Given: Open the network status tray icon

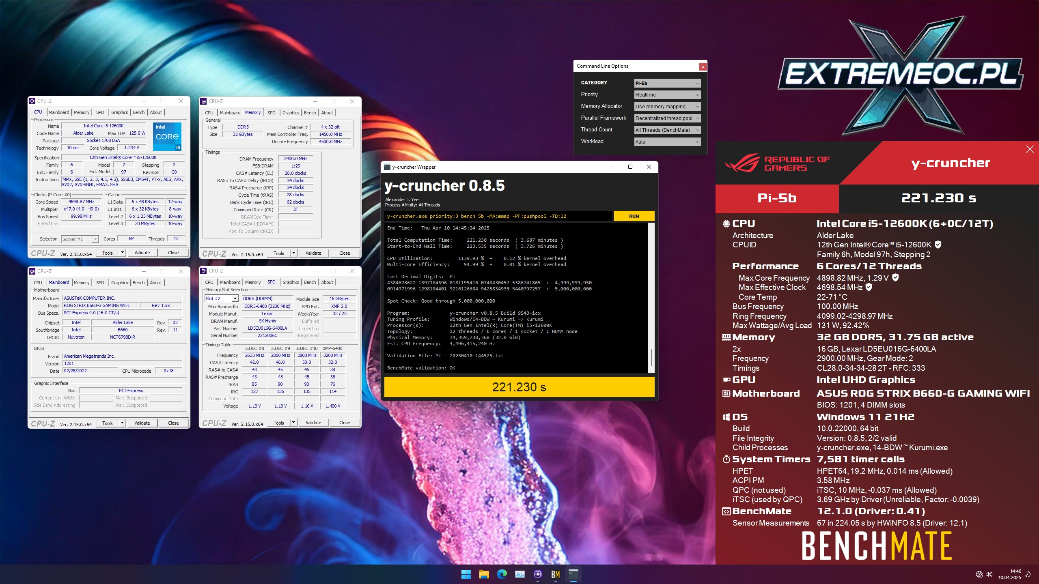Looking at the screenshot, I should coord(979,574).
